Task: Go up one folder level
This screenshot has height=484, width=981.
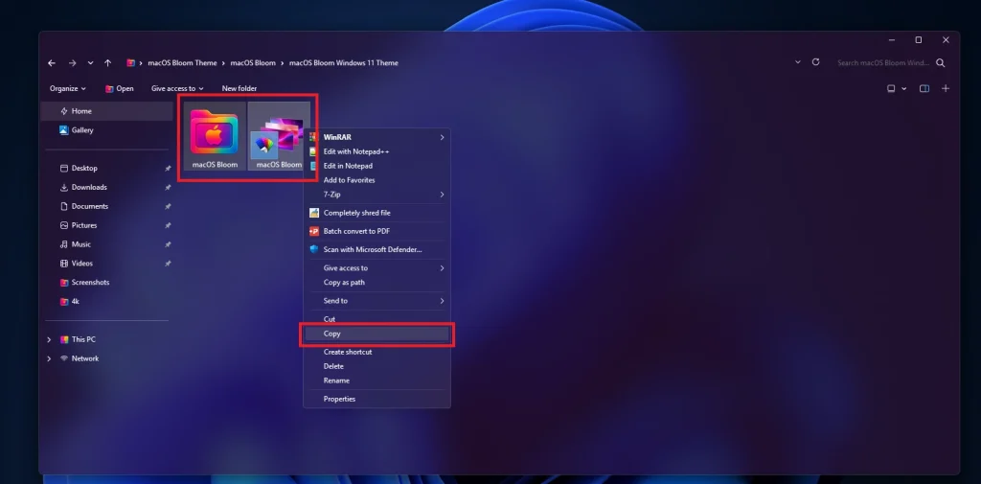Action: click(x=107, y=63)
